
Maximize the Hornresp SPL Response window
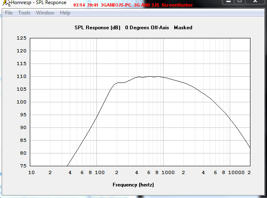pyautogui.click(x=240, y=2)
